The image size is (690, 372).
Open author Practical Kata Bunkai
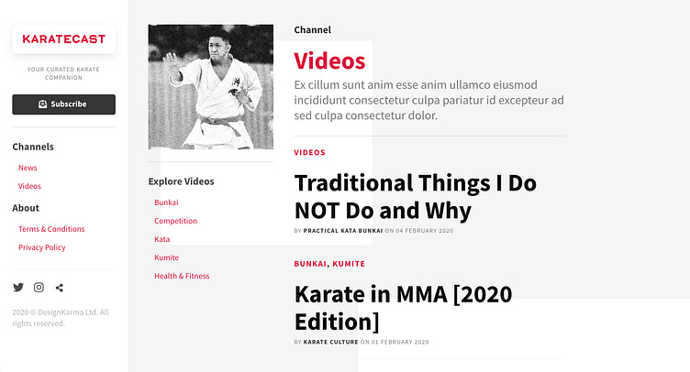point(343,231)
